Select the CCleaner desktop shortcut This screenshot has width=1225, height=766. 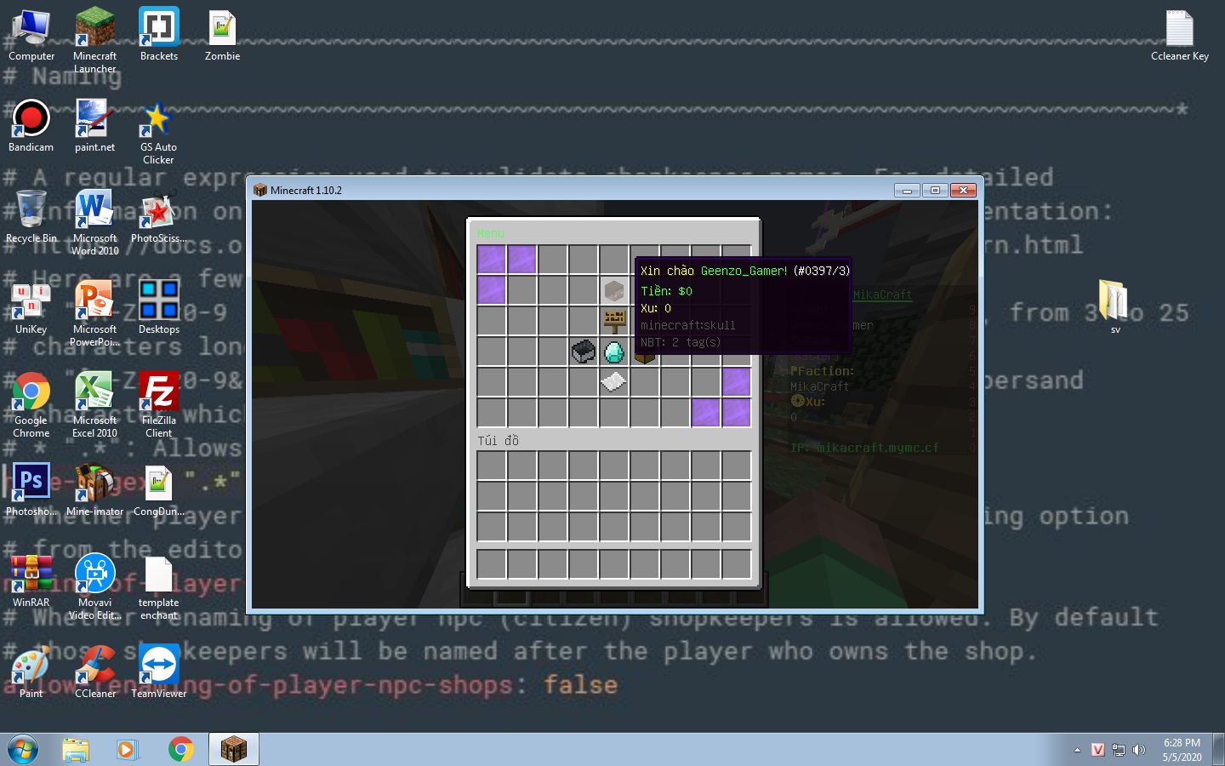(94, 673)
